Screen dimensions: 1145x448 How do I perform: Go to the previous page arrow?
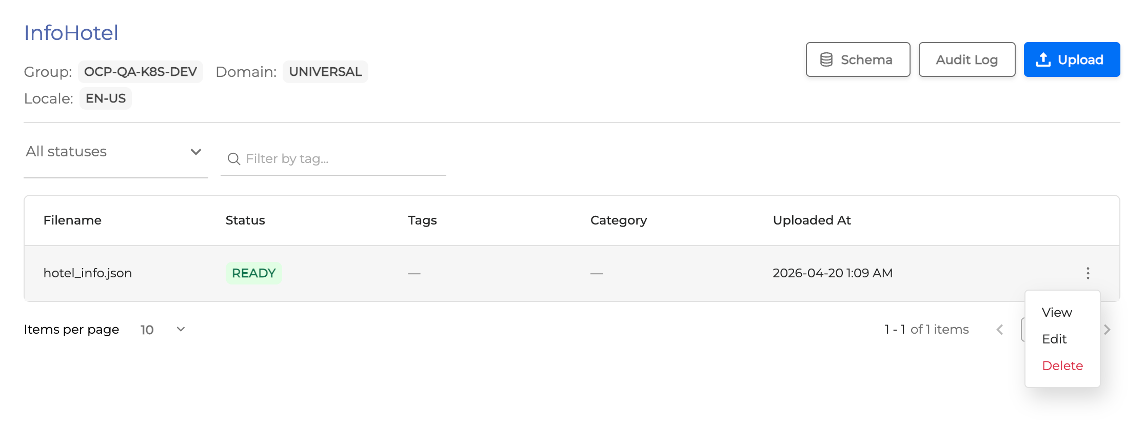pyautogui.click(x=999, y=330)
